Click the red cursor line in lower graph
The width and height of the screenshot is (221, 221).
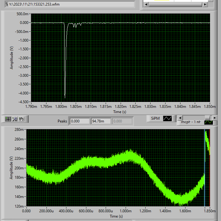(209, 168)
